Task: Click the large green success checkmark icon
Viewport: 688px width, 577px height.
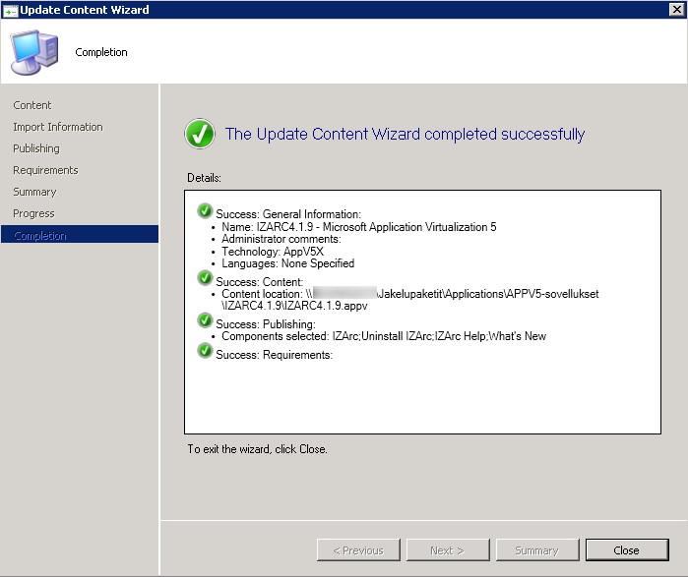Action: tap(200, 134)
